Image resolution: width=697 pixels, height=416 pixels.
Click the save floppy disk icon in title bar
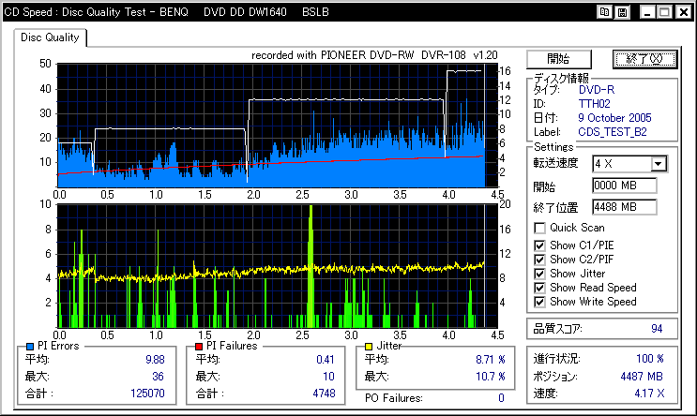tap(622, 12)
